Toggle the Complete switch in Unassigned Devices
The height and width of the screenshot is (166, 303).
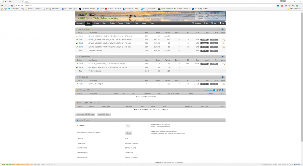pyautogui.click(x=215, y=90)
